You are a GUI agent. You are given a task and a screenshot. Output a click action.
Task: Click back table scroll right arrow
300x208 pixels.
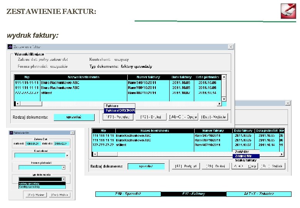pos(282,154)
